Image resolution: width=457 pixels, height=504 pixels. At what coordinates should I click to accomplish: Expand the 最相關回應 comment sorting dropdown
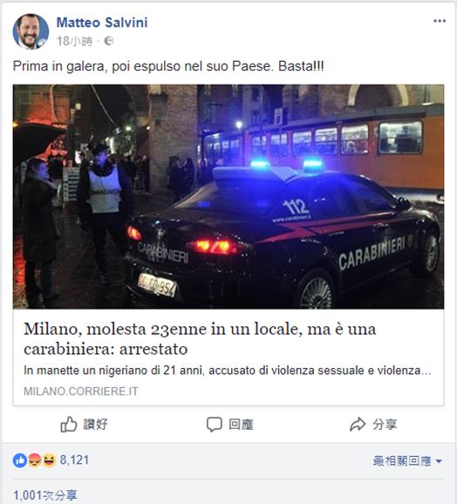click(407, 461)
